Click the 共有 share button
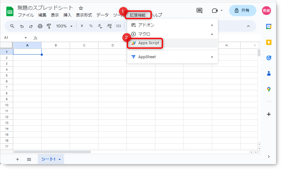The height and width of the screenshot is (169, 281). pyautogui.click(x=243, y=11)
